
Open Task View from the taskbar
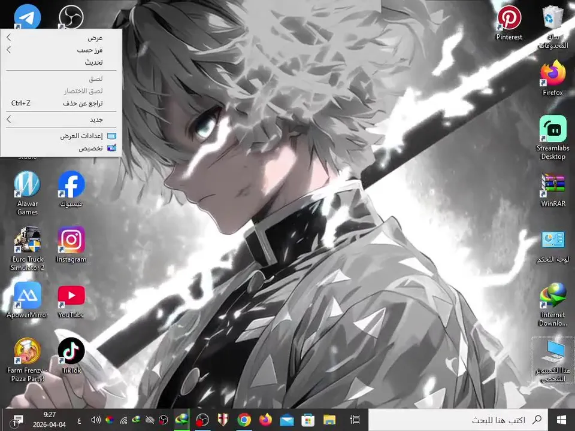[x=355, y=420]
